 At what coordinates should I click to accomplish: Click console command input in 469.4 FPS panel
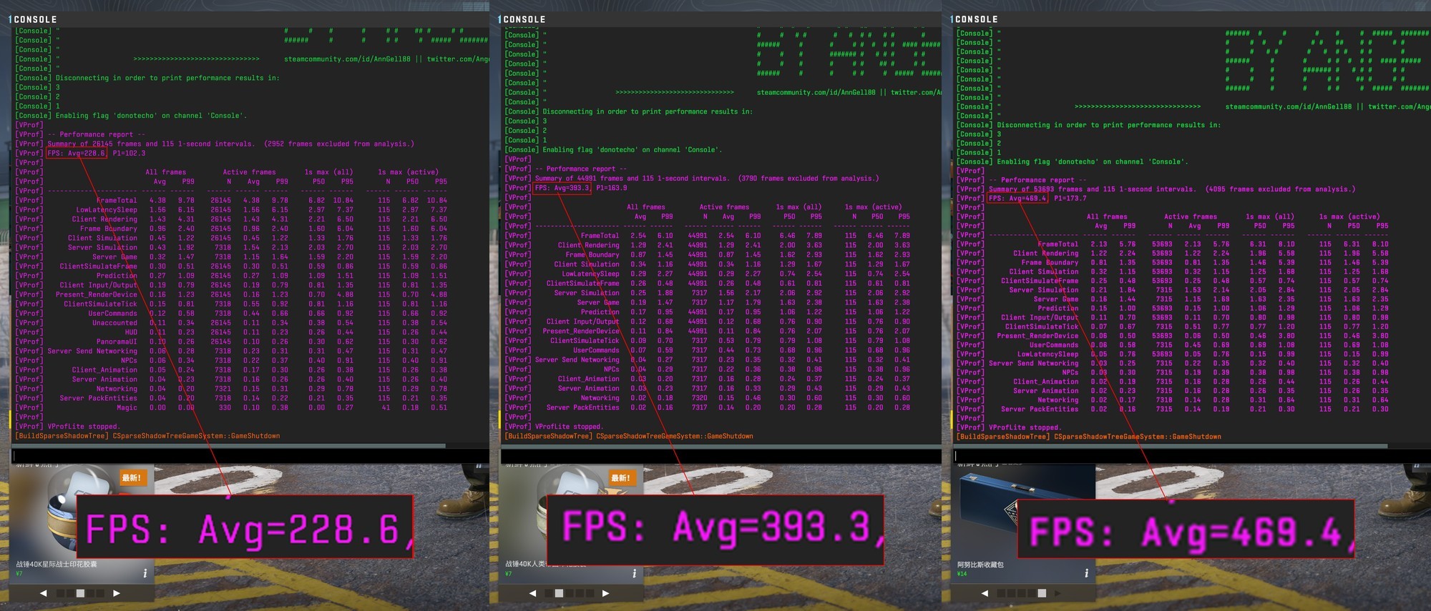[x=1188, y=455]
